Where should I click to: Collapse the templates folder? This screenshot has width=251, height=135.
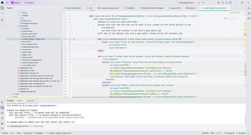click(16, 26)
